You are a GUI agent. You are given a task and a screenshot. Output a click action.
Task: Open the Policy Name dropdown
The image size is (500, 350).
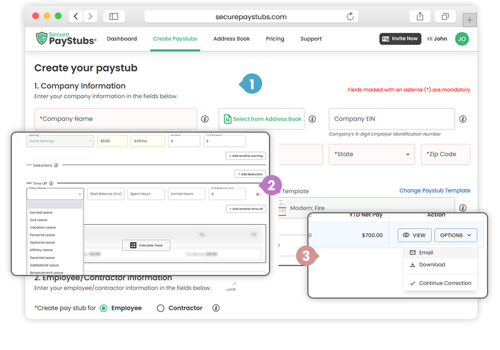pos(55,194)
